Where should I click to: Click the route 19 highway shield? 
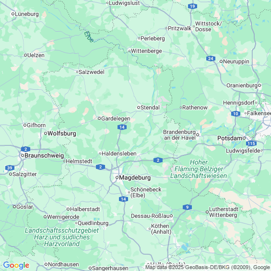(x=192, y=7)
